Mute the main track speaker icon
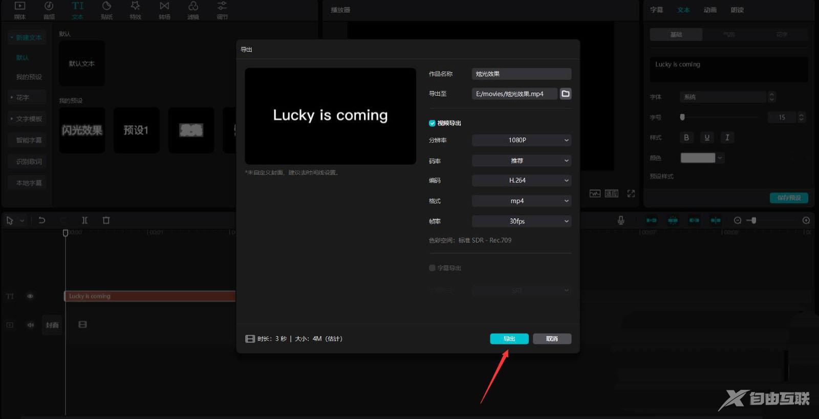819x419 pixels. (x=30, y=325)
